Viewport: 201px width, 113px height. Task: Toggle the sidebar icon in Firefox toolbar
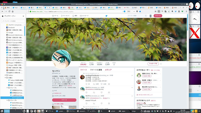click(x=159, y=11)
